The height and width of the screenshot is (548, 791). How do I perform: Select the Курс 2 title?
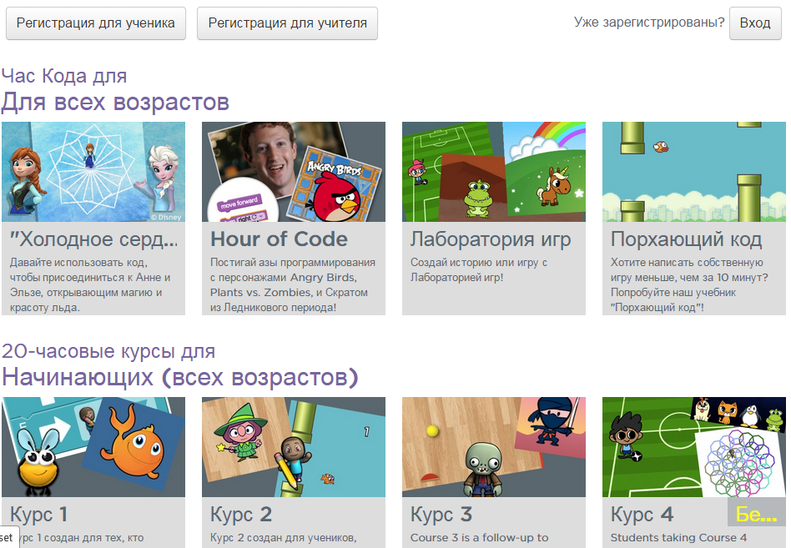pos(241,515)
